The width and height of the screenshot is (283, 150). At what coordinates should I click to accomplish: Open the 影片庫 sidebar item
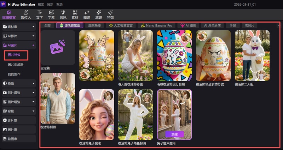click(19, 120)
